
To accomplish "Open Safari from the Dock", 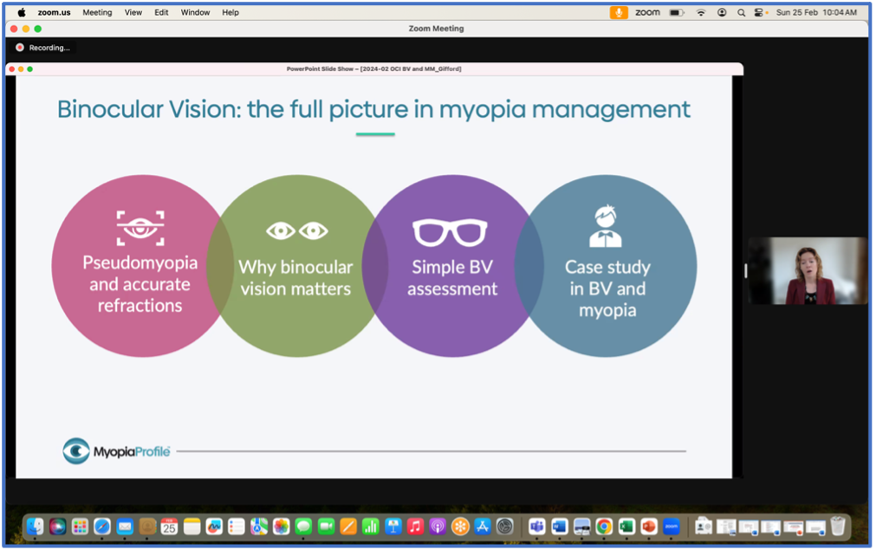I will [102, 526].
